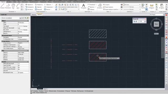Click the vertical navigation bar scrollbar
The width and height of the screenshot is (168, 94).
coord(163,48)
